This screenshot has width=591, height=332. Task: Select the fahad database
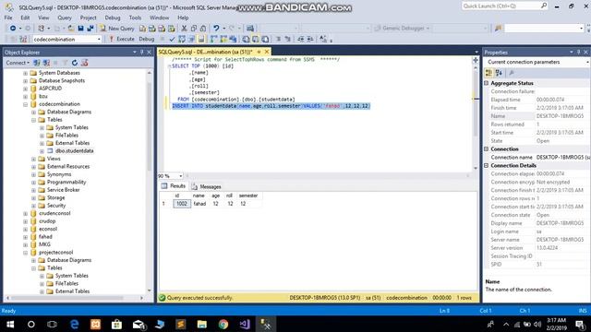pyautogui.click(x=45, y=237)
